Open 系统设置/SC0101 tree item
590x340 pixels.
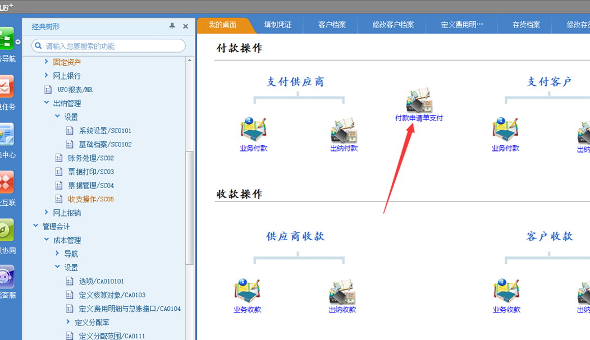click(x=105, y=131)
